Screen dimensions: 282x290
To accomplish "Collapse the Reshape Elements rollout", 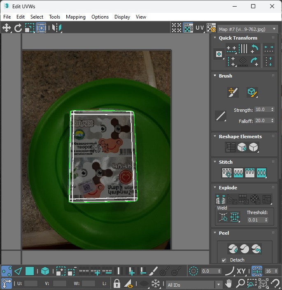I will pos(215,136).
